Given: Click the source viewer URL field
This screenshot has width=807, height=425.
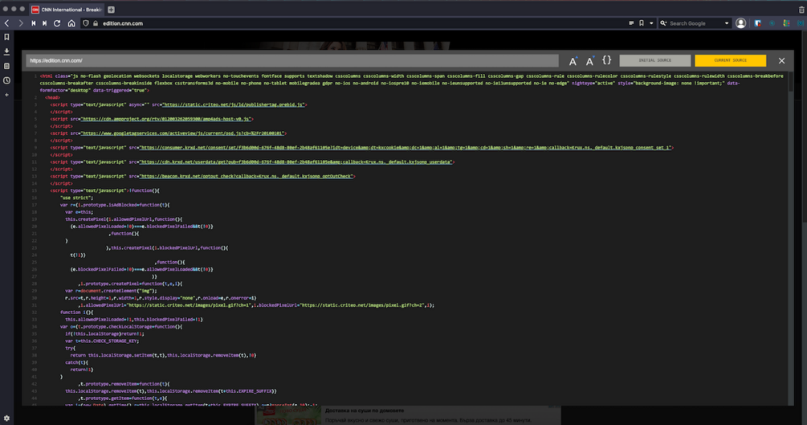Looking at the screenshot, I should (291, 61).
